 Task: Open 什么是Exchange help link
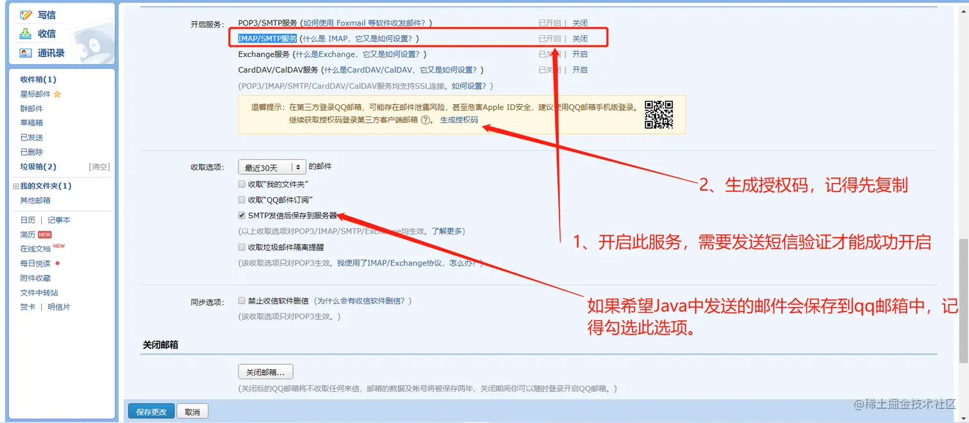point(358,54)
